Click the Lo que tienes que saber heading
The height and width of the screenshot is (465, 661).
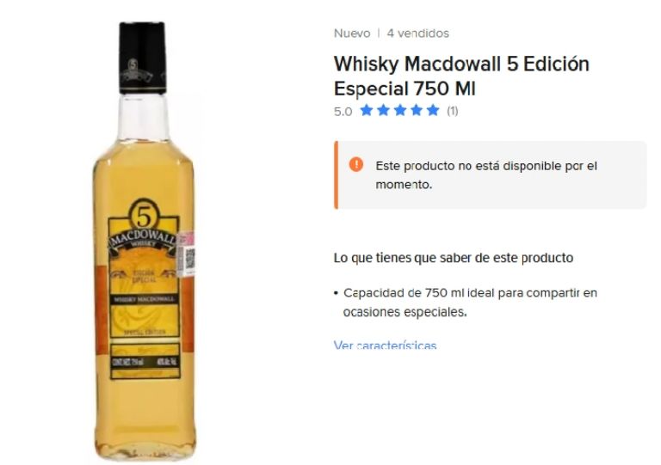pos(454,258)
